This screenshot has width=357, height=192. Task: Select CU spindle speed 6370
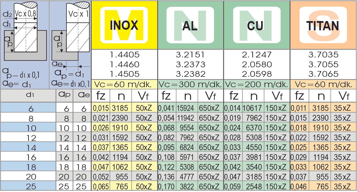(254, 128)
